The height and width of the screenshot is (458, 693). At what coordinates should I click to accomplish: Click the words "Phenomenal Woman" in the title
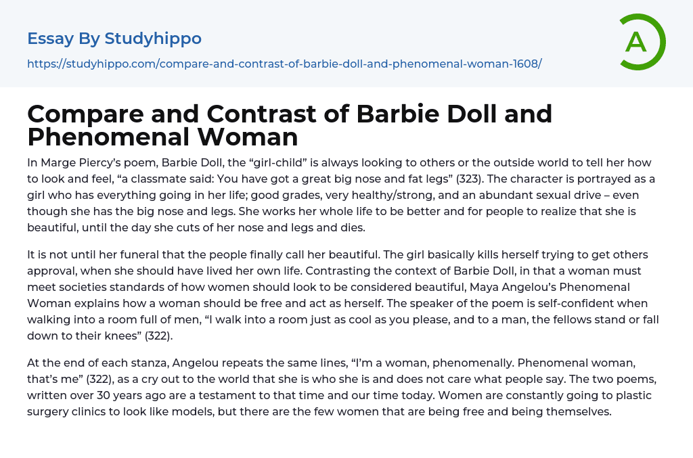162,137
